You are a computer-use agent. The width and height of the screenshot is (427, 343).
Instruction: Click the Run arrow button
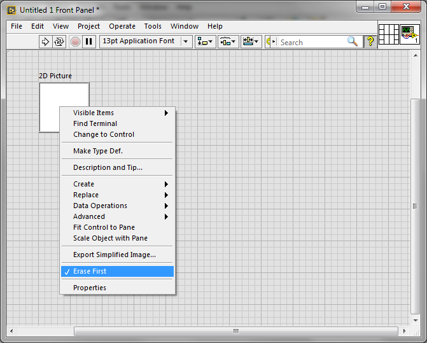click(45, 41)
